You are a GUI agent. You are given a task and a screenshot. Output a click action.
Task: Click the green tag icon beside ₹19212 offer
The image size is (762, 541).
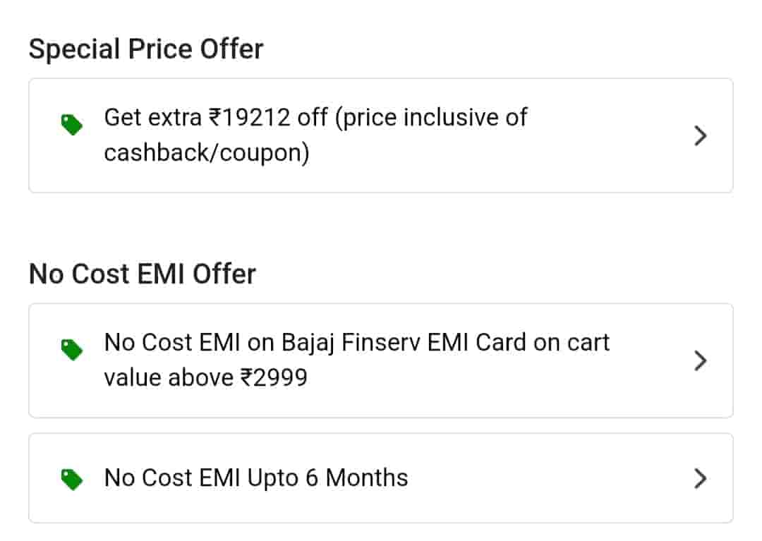[72, 126]
